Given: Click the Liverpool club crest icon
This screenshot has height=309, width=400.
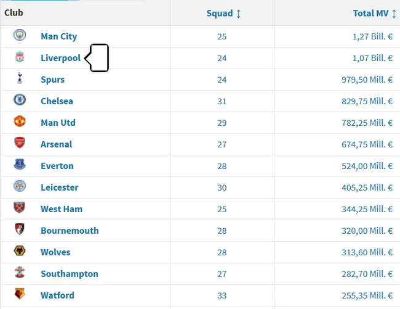Looking at the screenshot, I should (20, 57).
